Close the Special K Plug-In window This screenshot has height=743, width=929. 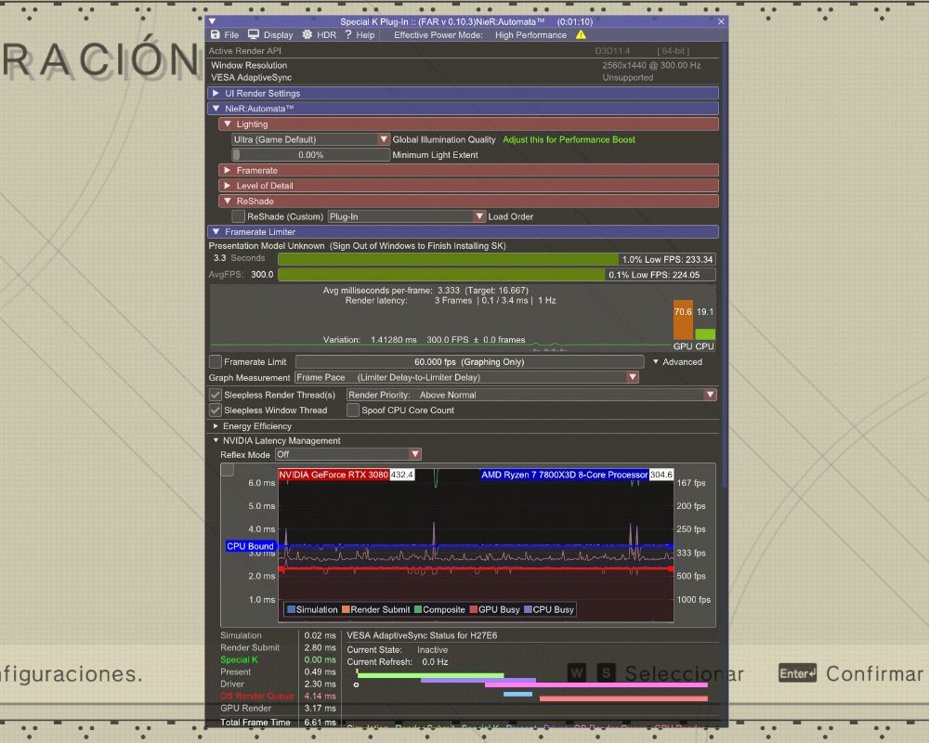[x=721, y=21]
